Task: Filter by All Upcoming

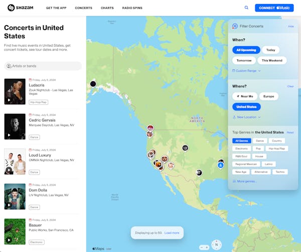Action: pyautogui.click(x=246, y=50)
